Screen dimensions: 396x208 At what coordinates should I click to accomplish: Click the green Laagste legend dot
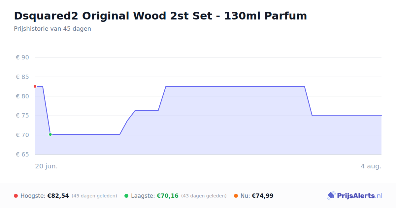coord(126,196)
